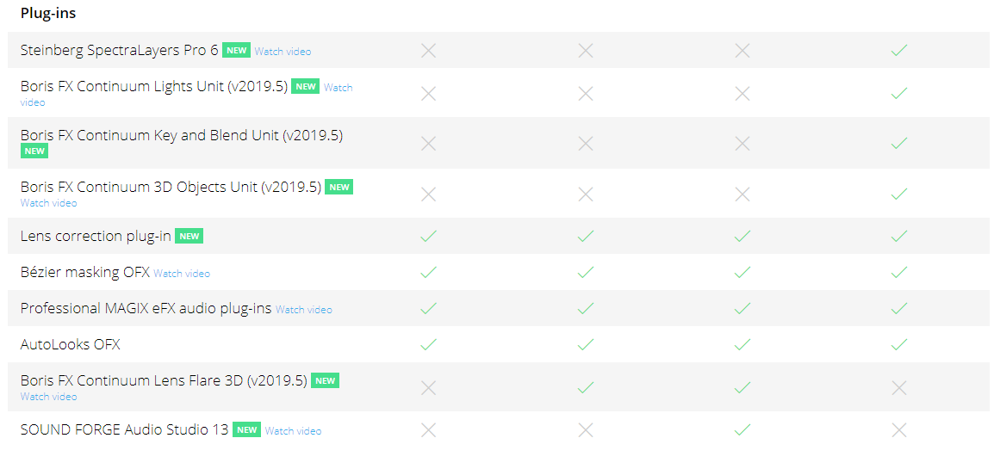Viewport: 1000px width, 469px height.
Task: Click the NEW badge under Key and Blend Unit
Action: (34, 151)
